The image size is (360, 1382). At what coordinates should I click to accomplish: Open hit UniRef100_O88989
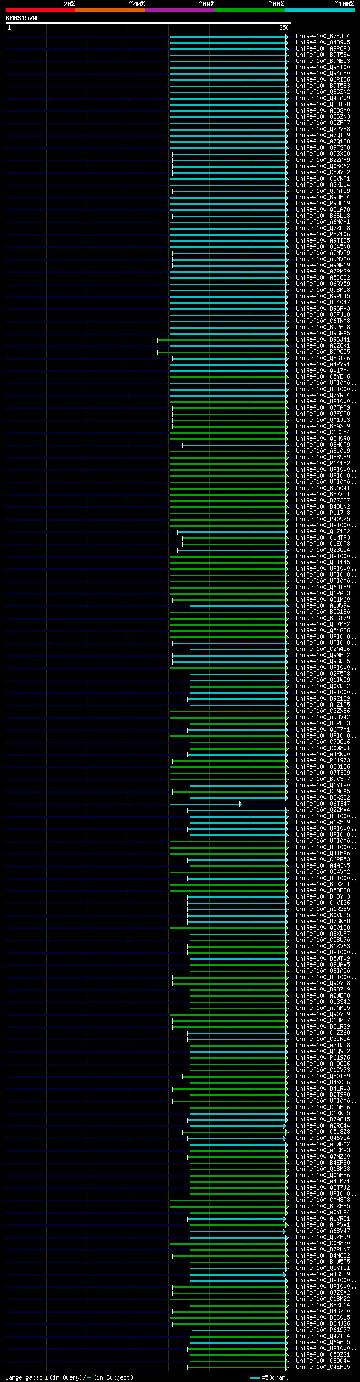[x=323, y=457]
